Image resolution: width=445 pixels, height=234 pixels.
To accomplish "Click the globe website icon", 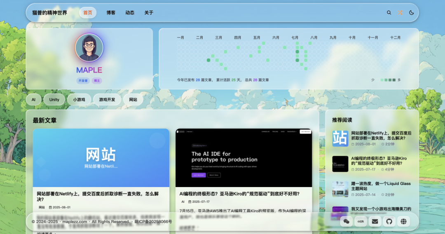I will click(403, 222).
